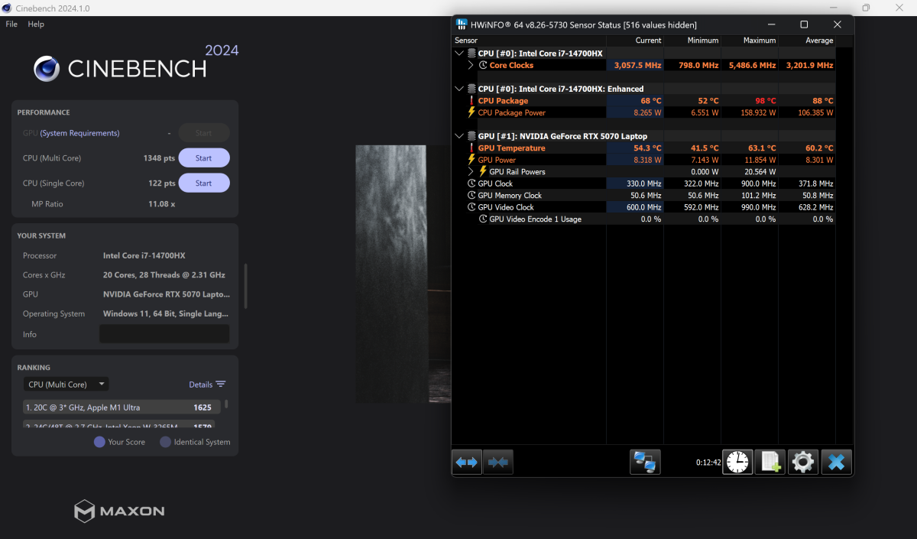The width and height of the screenshot is (917, 539).
Task: Click the Cinebench sphere logo
Action: (47, 69)
